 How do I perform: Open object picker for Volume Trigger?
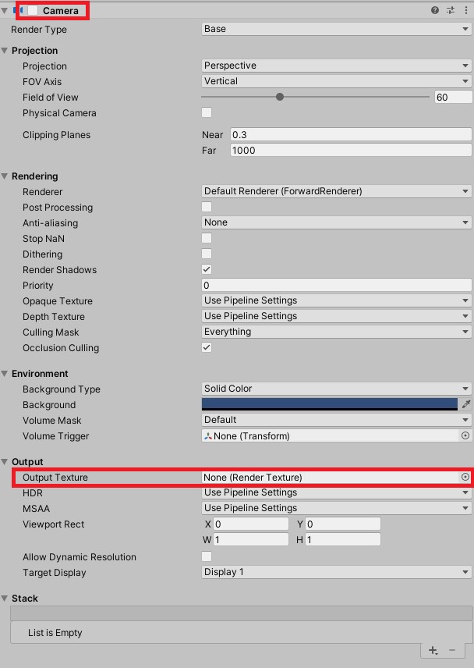pos(465,435)
